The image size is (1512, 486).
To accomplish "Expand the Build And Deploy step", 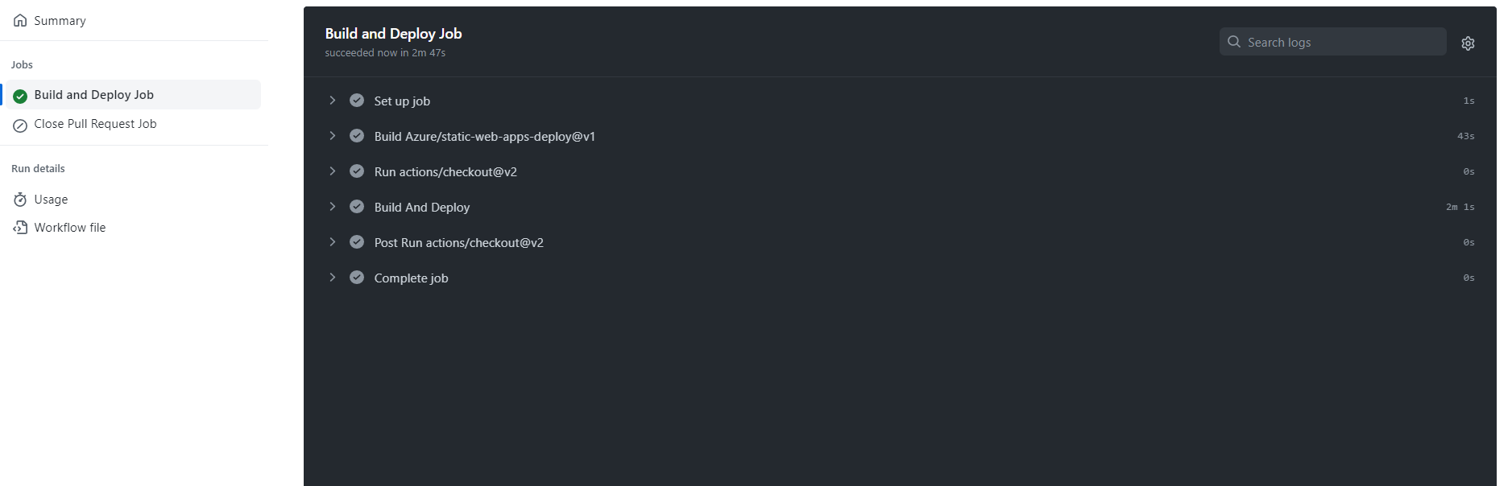I will tap(332, 207).
